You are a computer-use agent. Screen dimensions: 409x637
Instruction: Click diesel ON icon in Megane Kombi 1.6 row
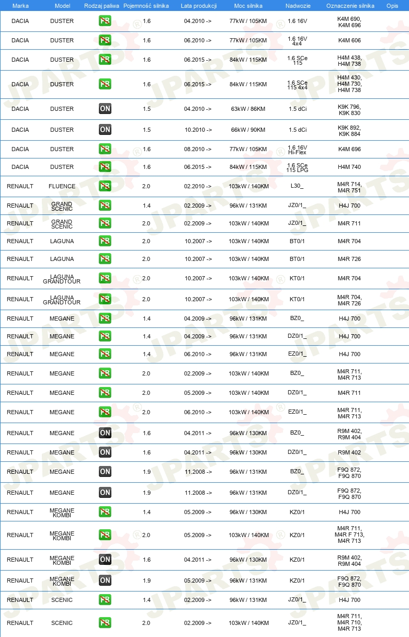[x=105, y=560]
